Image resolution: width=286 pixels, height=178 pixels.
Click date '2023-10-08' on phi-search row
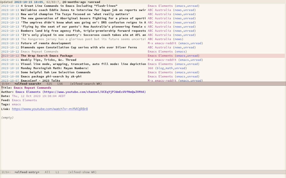tap(10, 77)
